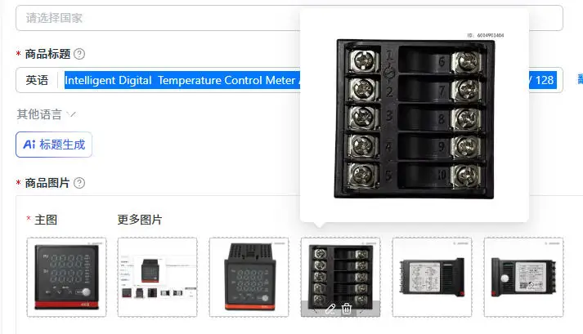Click the help icon next to 商品图片
Screen dimensions: 583x334
click(x=79, y=183)
